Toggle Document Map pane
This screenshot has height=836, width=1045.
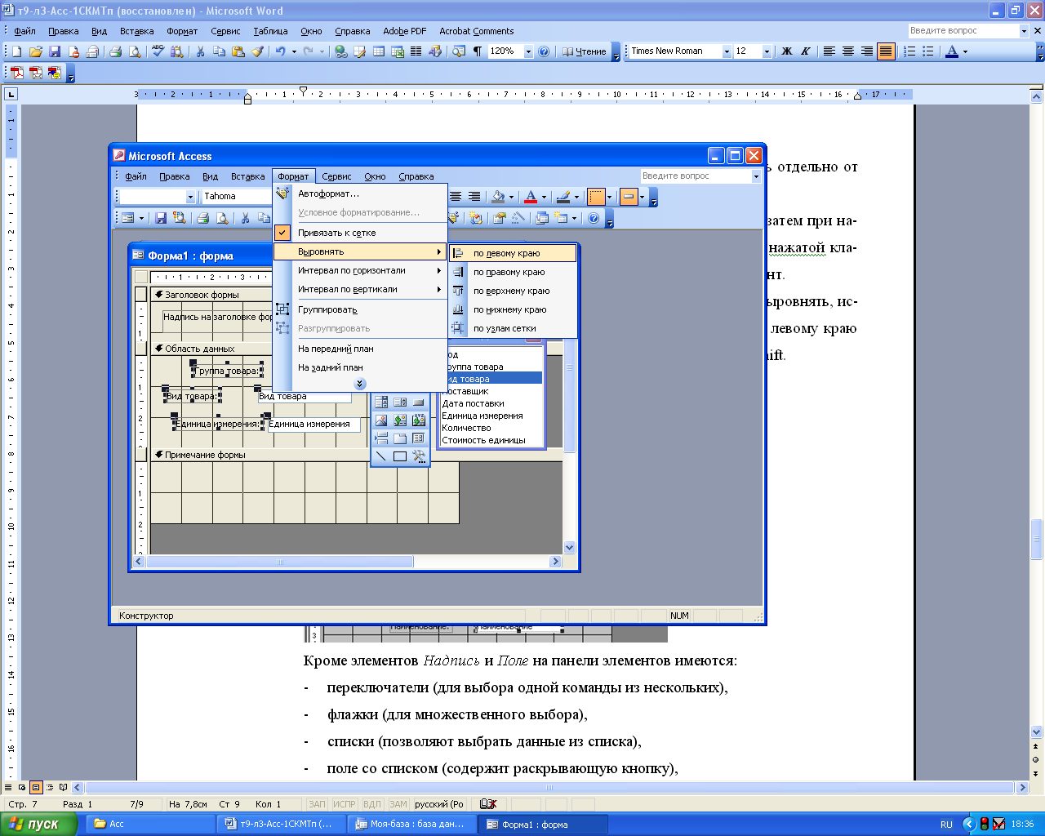tap(459, 51)
